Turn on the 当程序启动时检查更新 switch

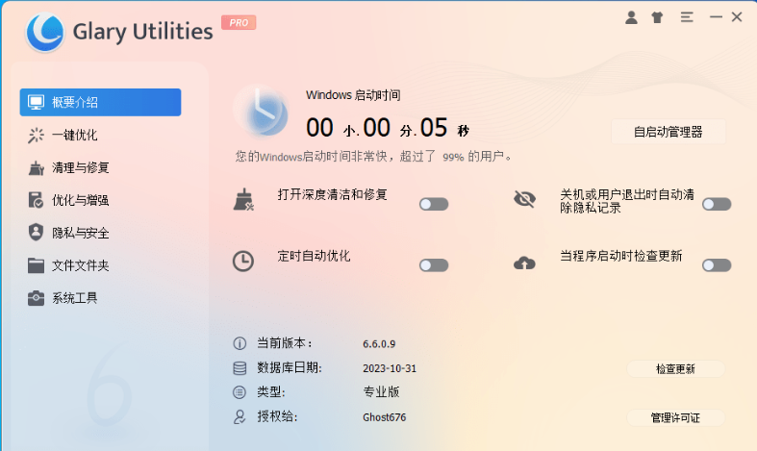(x=717, y=265)
